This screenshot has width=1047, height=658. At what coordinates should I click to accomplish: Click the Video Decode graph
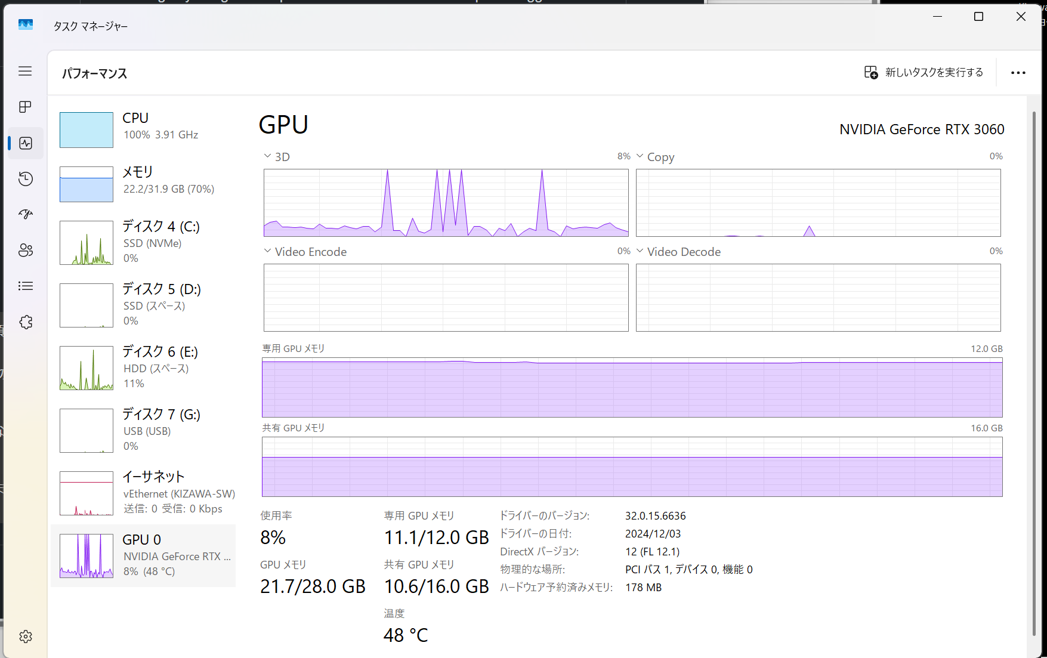[x=818, y=298]
